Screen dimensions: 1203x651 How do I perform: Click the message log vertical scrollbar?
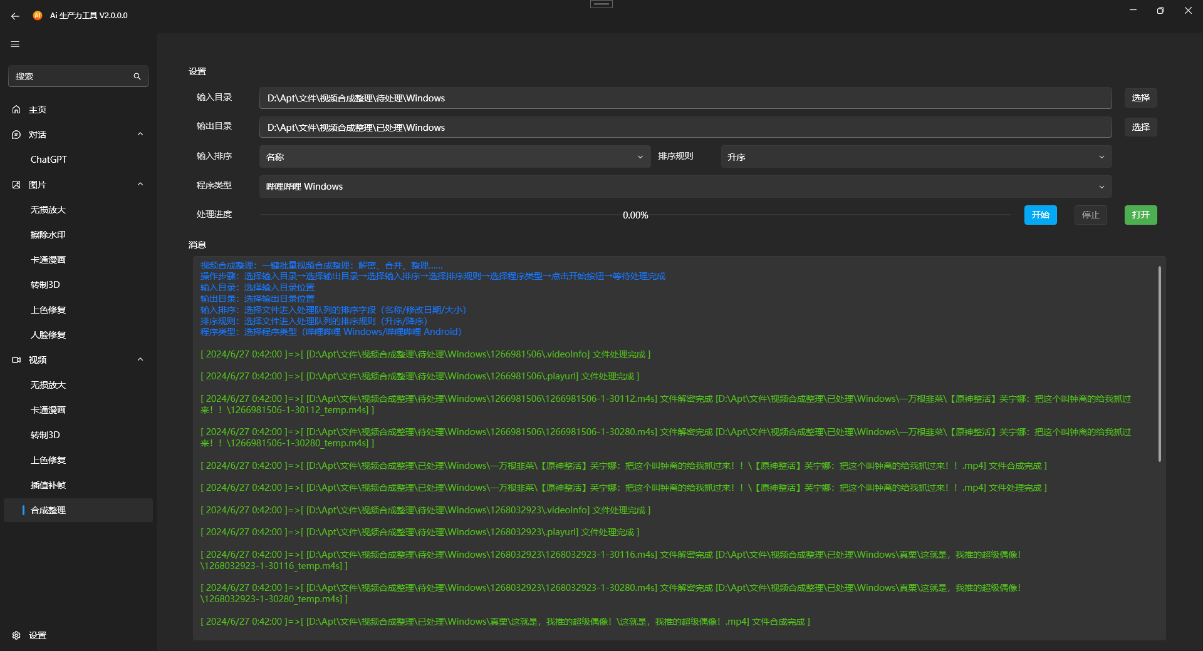(x=1160, y=364)
